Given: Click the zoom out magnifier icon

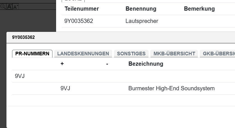Looking at the screenshot, I should [3, 7].
